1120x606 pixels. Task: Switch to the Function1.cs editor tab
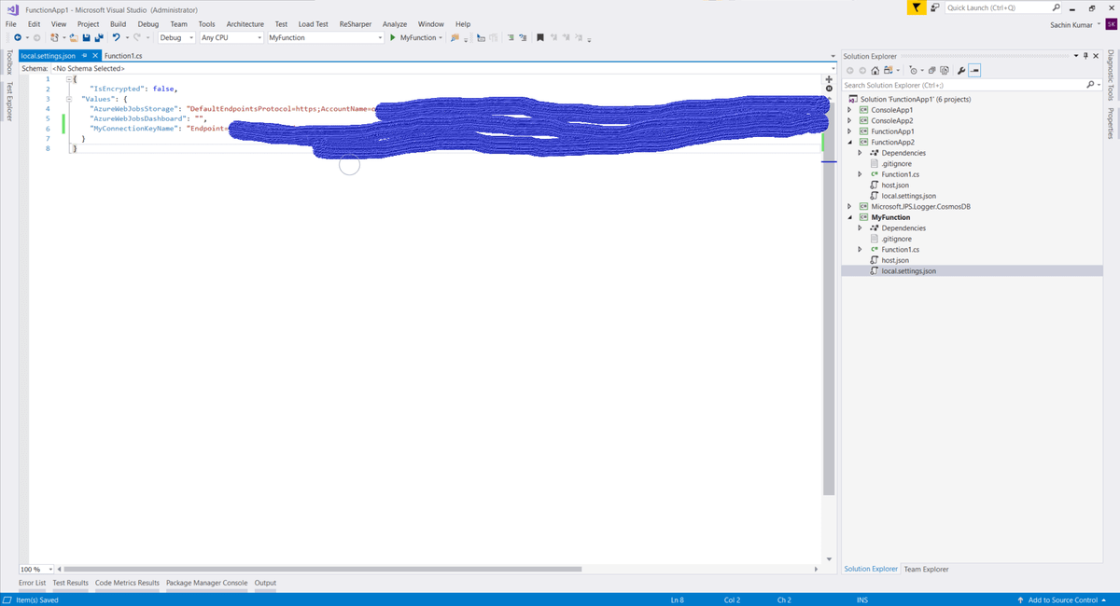click(122, 55)
